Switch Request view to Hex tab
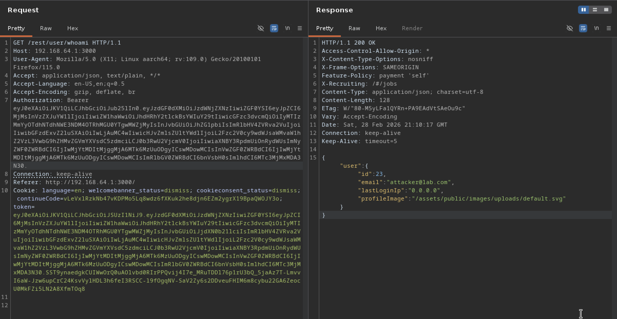 [x=73, y=28]
